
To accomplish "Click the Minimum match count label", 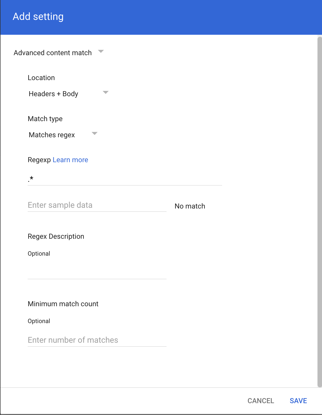I will [x=63, y=304].
